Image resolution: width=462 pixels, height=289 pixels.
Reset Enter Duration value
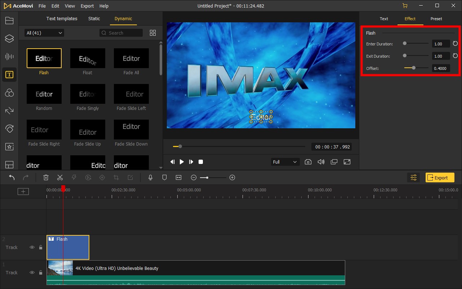point(455,44)
